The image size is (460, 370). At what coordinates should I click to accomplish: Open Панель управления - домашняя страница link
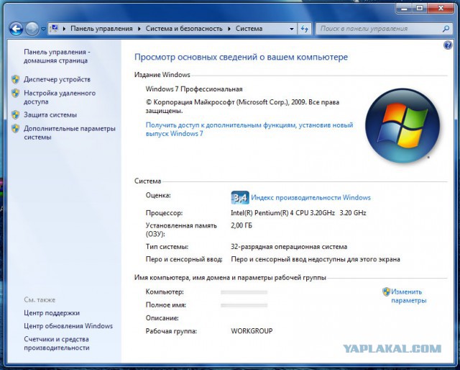point(57,56)
